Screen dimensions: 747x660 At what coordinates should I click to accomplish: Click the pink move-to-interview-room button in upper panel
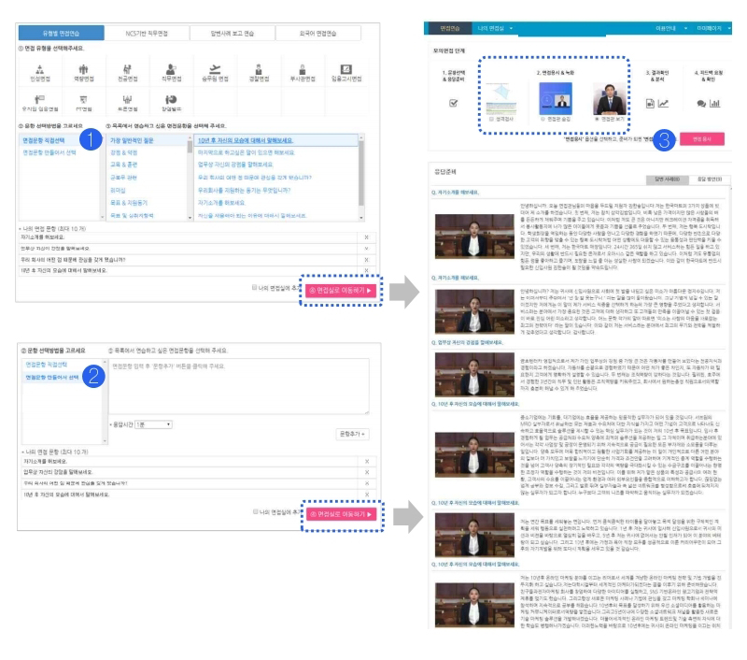341,291
